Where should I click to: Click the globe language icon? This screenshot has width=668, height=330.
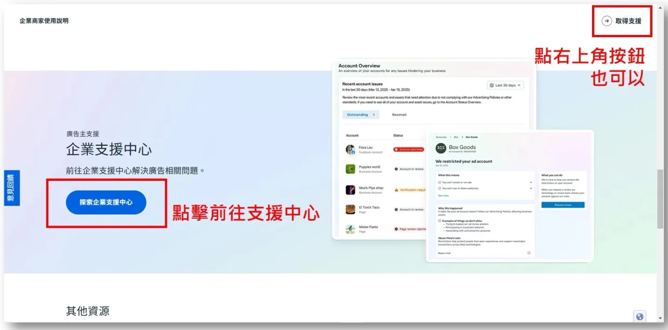point(640,317)
